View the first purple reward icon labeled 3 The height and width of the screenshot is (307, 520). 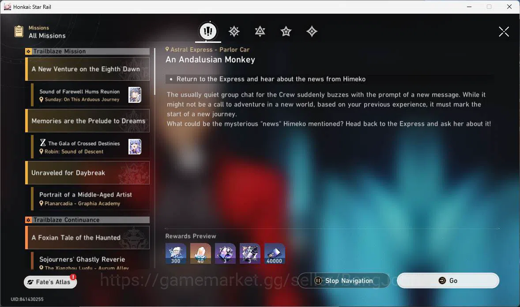(225, 254)
